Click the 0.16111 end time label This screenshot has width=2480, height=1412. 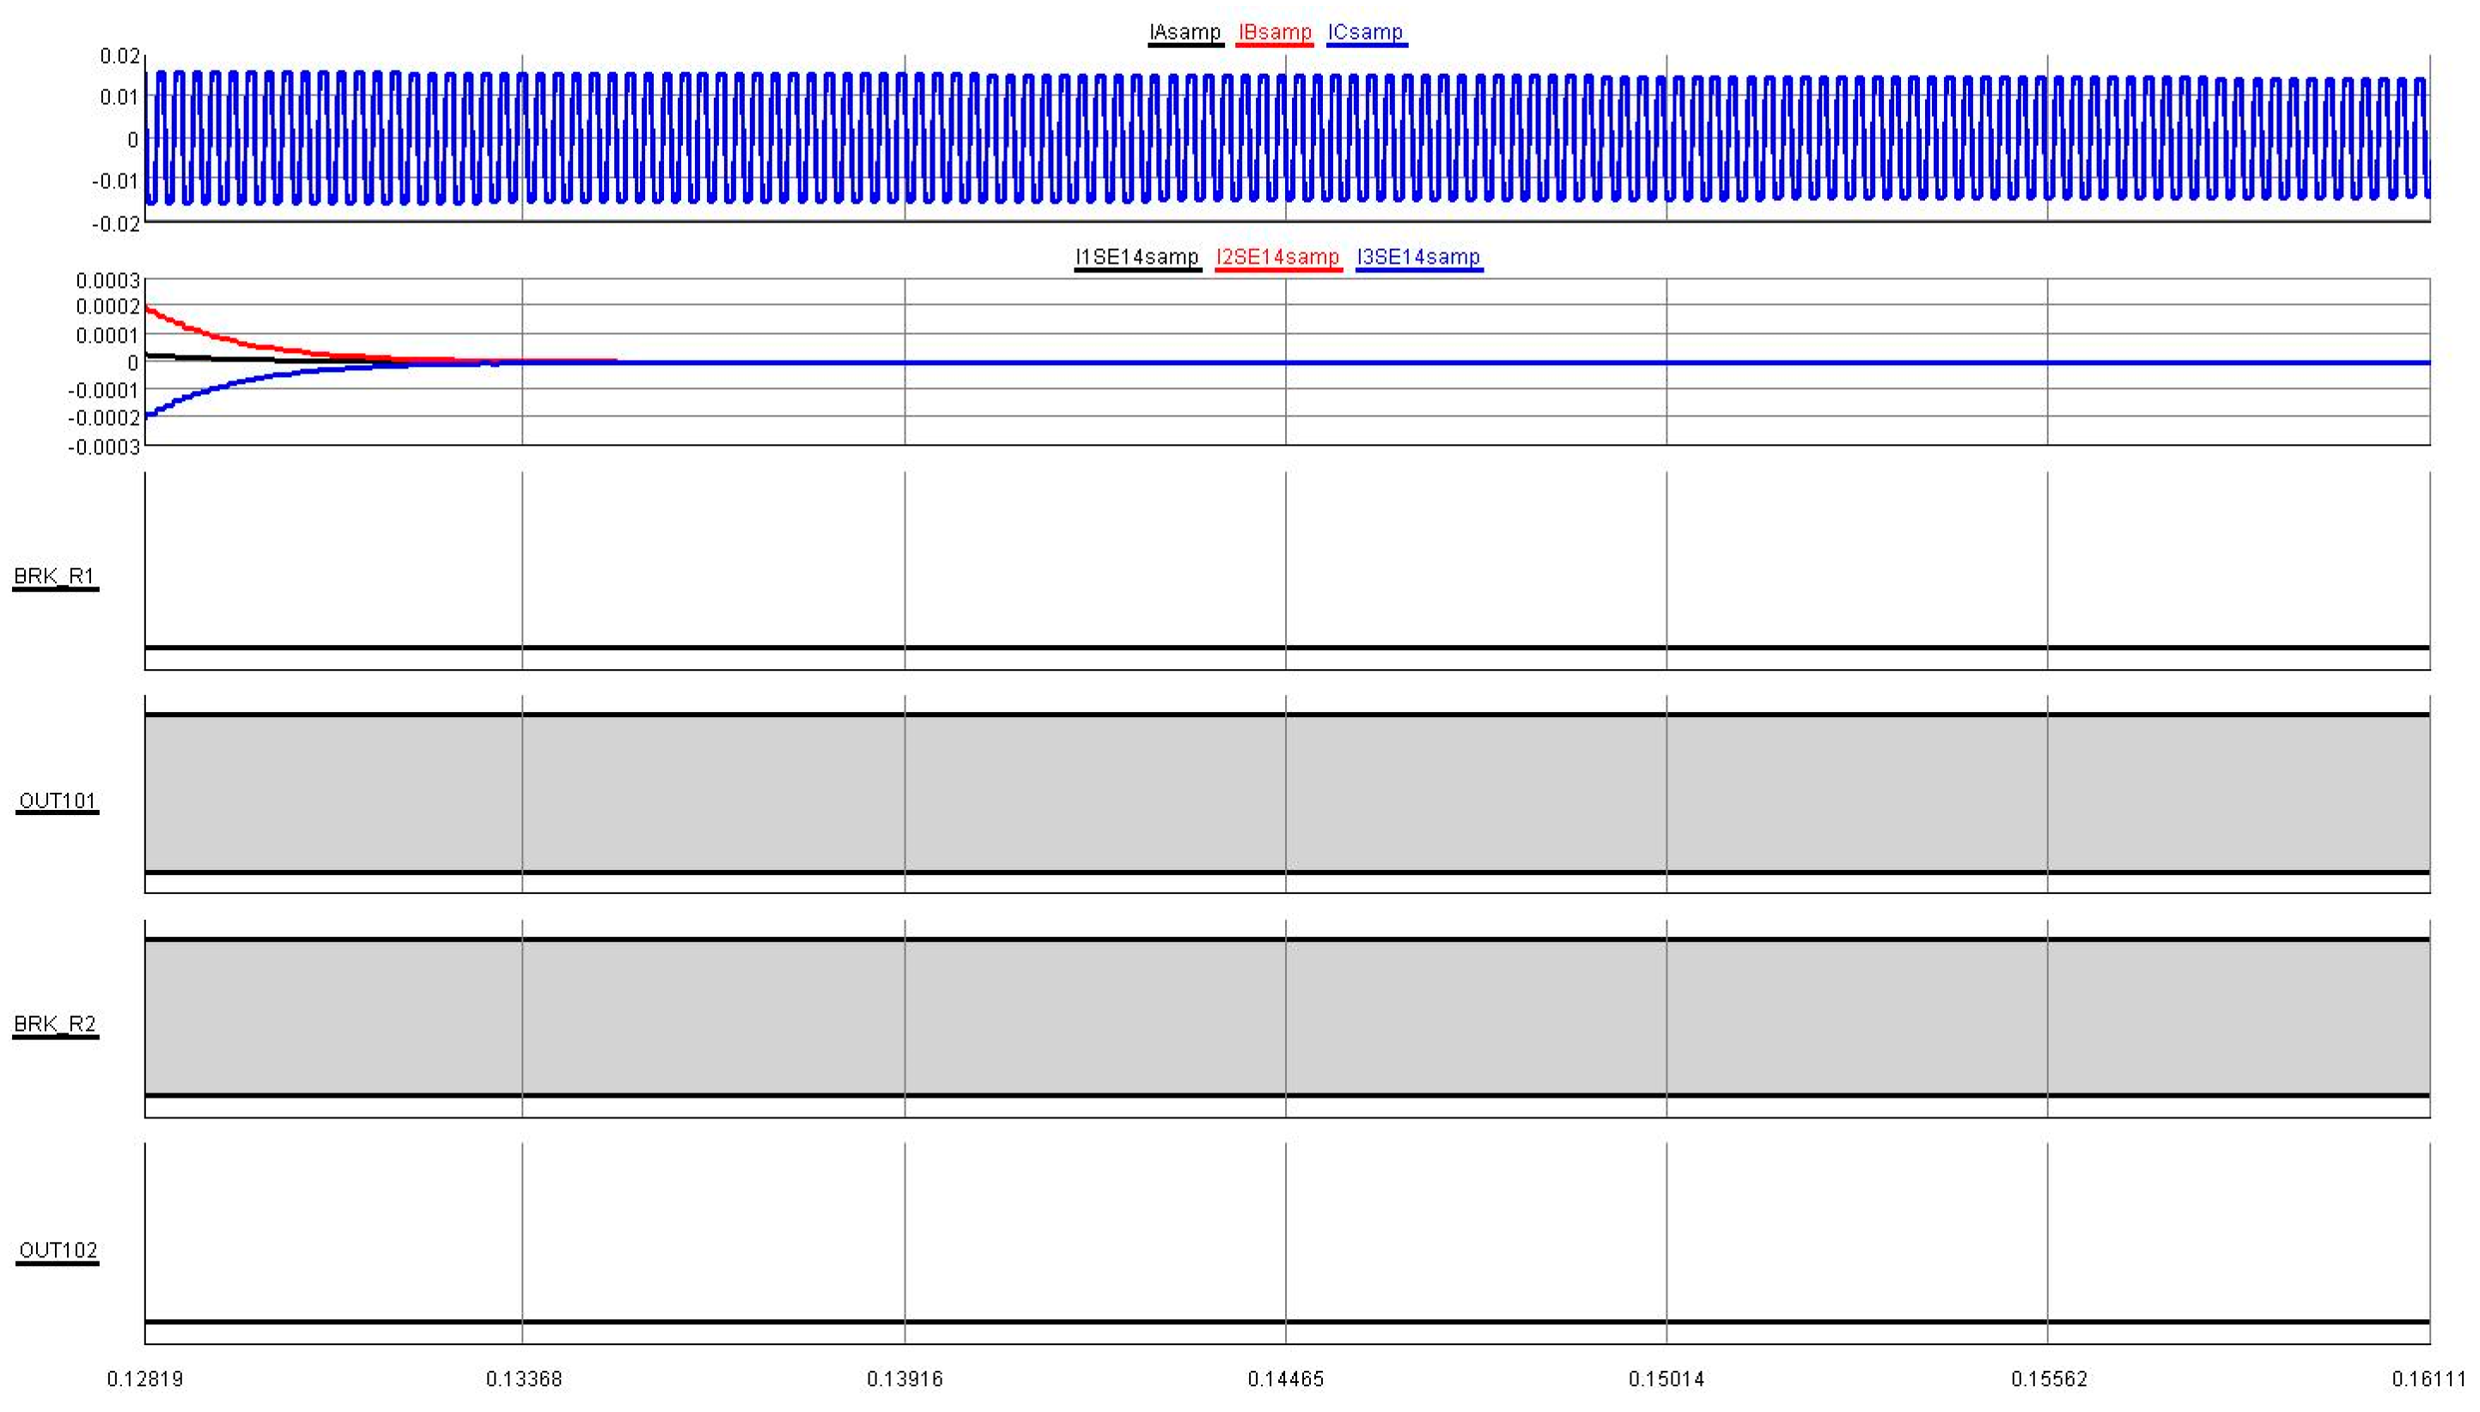(x=2428, y=1379)
